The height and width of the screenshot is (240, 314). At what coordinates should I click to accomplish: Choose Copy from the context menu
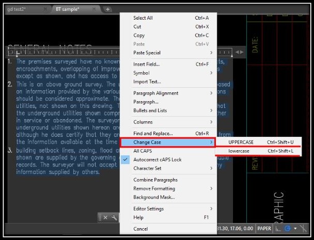pyautogui.click(x=168, y=35)
